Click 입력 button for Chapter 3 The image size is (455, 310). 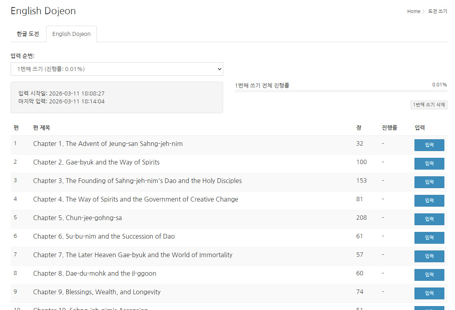pos(429,182)
